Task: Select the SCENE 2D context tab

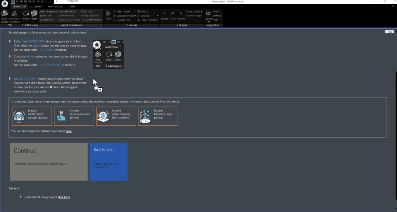Action: [72, 2]
